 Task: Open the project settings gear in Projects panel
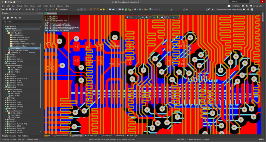pyautogui.click(x=20, y=18)
